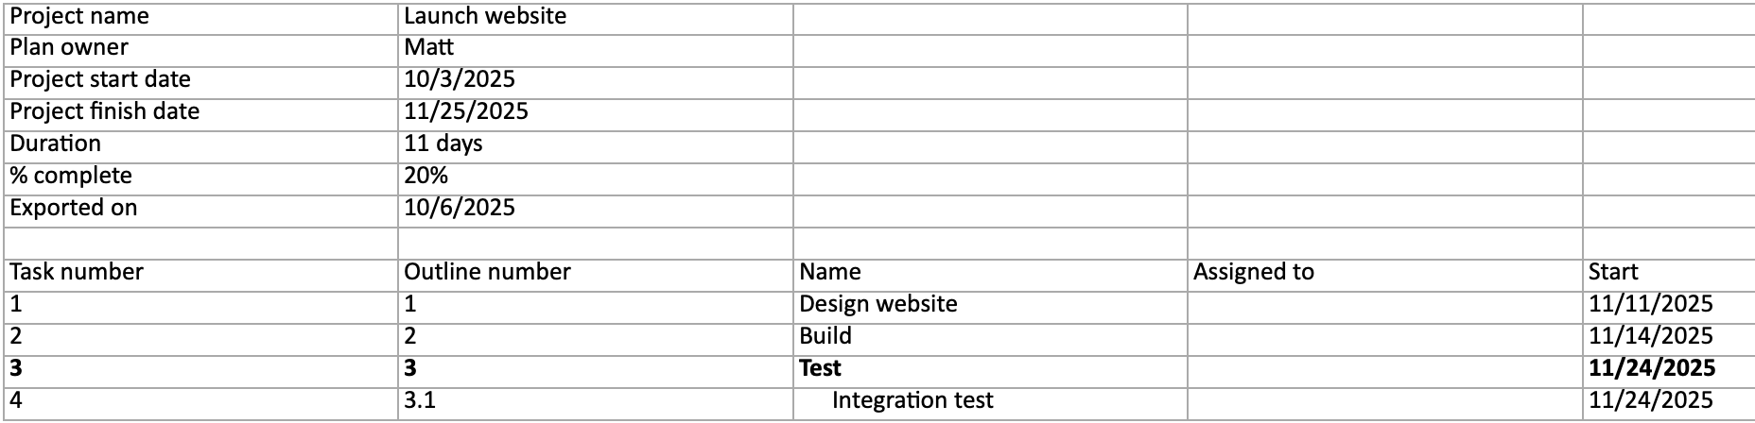Select the "Build" task name cell
Screen dimensions: 1755x423
click(x=825, y=336)
